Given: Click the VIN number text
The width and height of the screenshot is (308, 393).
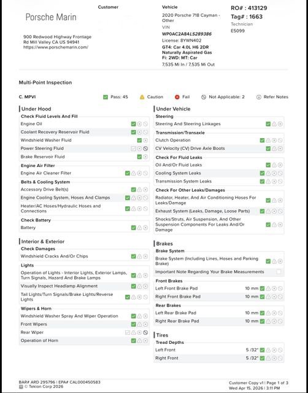Looking at the screenshot, I should (187, 34).
